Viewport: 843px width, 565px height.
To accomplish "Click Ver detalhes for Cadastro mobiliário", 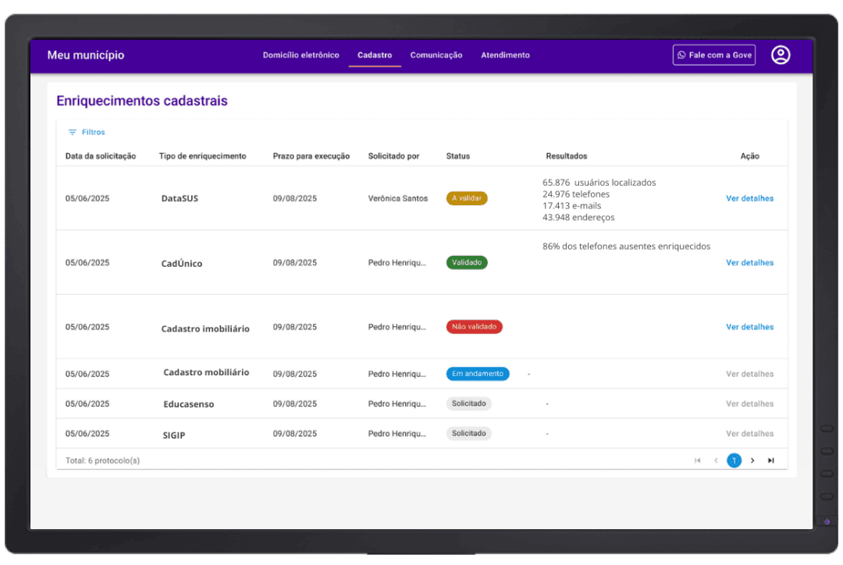I will [749, 374].
